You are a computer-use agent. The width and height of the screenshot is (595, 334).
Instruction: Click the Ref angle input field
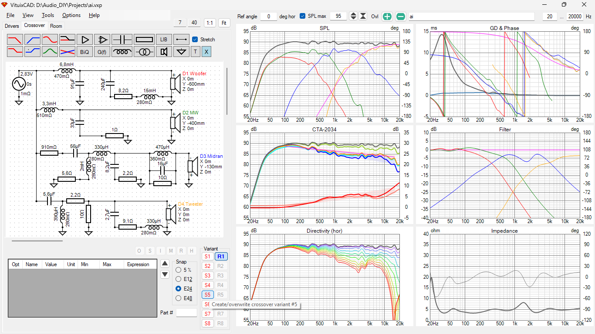click(269, 17)
